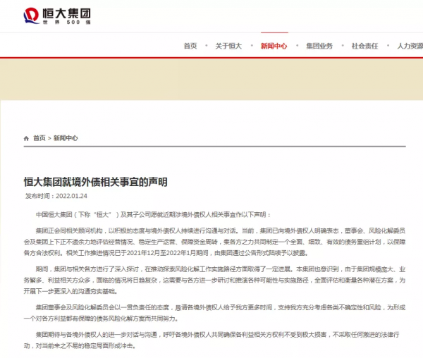Click the Evergrande Group logo
Viewport: 423px width, 358px height.
click(x=57, y=16)
